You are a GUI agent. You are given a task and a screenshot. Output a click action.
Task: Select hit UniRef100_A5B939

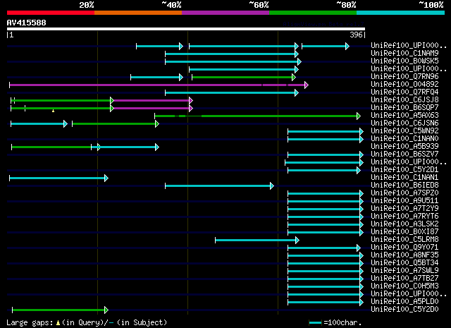[x=404, y=147]
